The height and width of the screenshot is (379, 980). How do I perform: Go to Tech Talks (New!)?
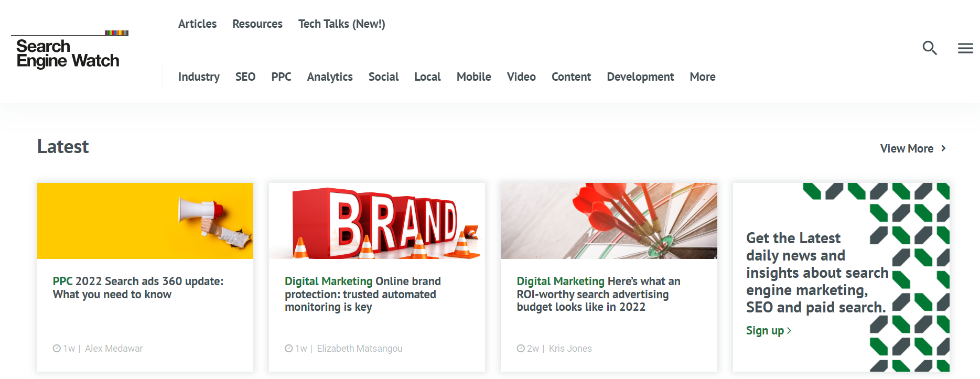(341, 24)
